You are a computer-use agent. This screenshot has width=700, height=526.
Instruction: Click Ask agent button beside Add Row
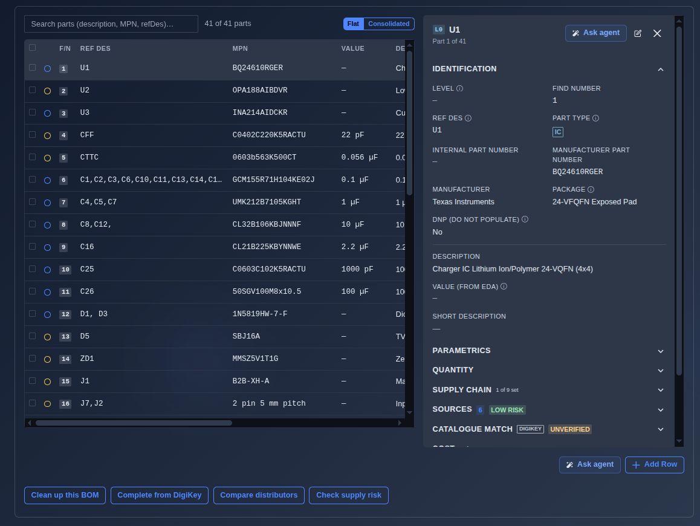[590, 465]
